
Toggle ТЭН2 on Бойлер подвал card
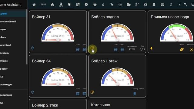pos(122,50)
